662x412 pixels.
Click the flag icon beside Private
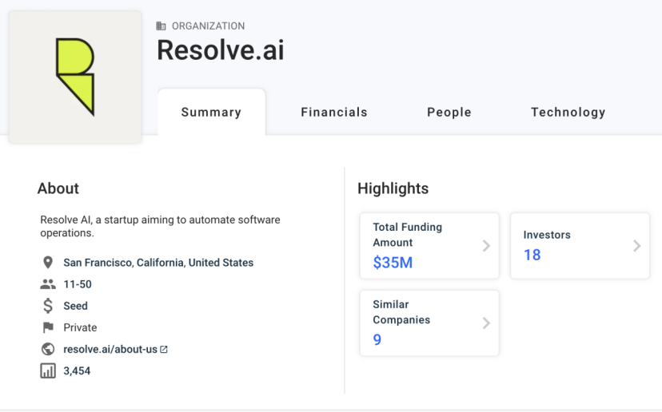coord(48,327)
